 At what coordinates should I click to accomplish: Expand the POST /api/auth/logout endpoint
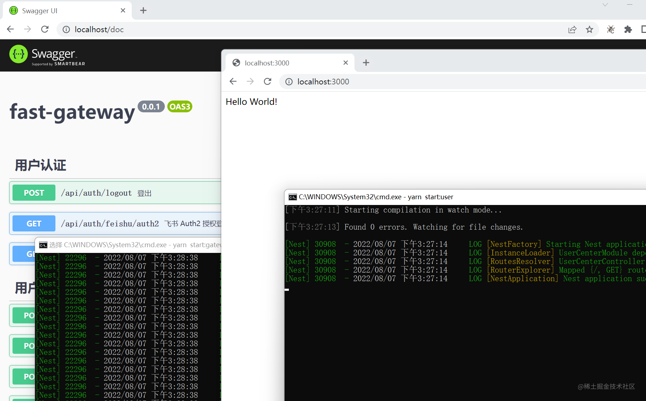pos(115,193)
